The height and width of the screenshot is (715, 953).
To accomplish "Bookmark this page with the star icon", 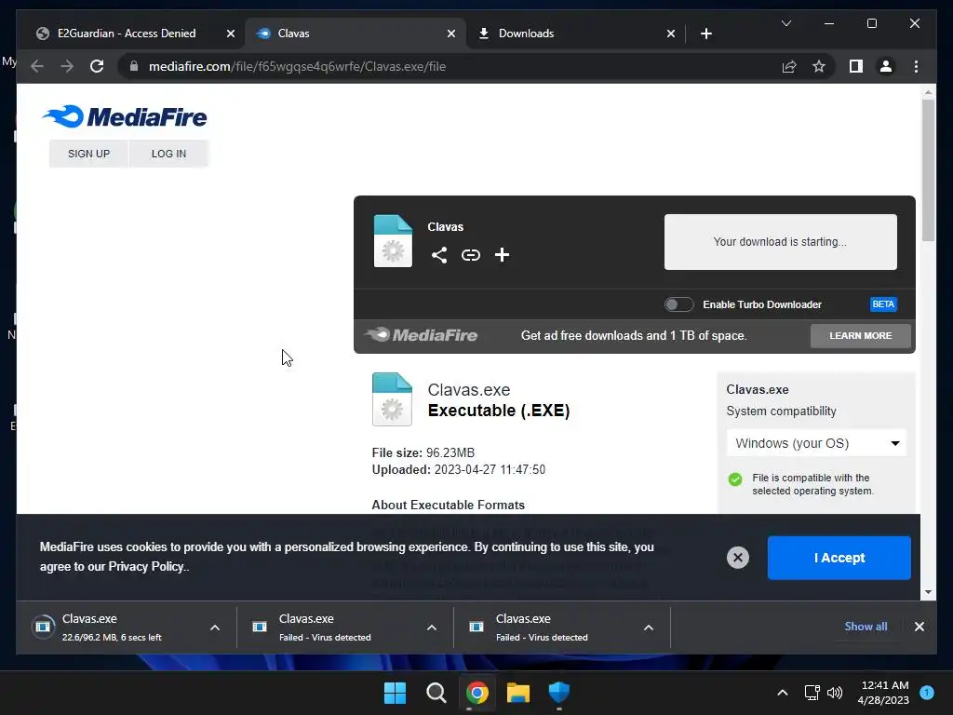I will (x=819, y=66).
